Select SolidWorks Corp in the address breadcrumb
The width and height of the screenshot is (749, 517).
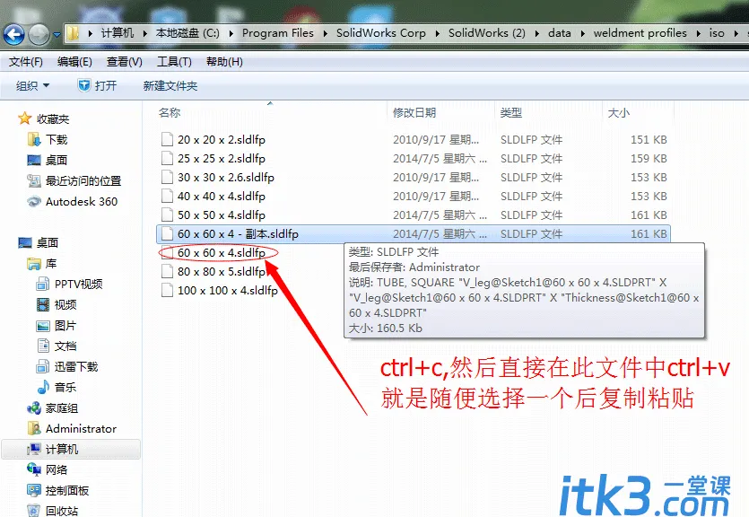pos(380,33)
